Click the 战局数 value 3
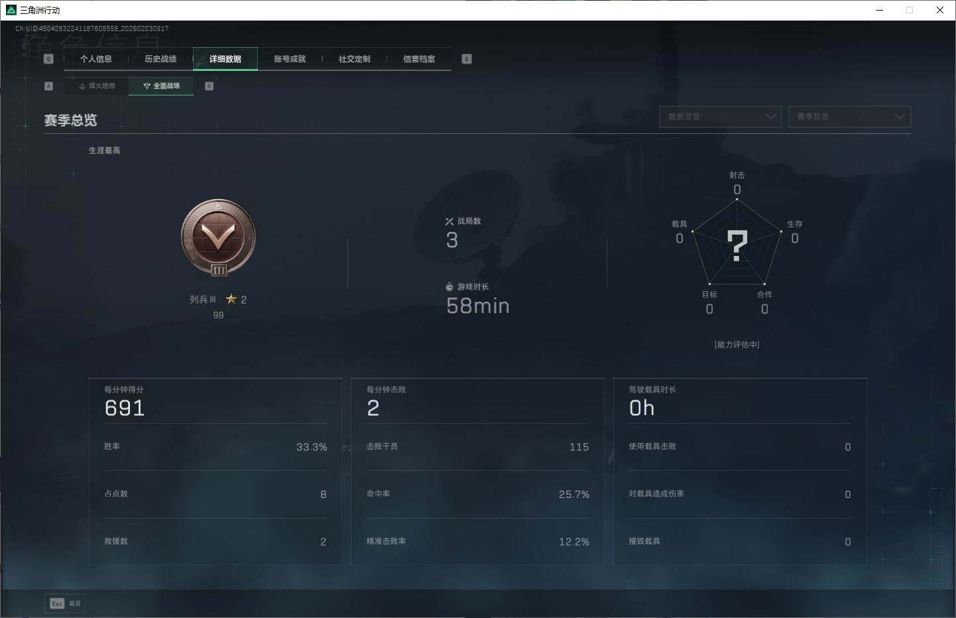The image size is (956, 618). point(452,240)
